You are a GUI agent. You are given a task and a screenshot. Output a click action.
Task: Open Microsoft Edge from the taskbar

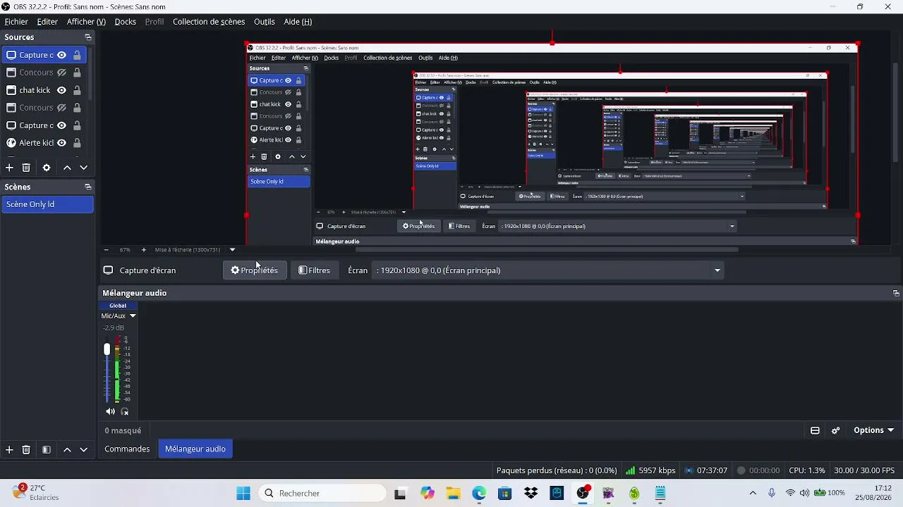tap(479, 493)
